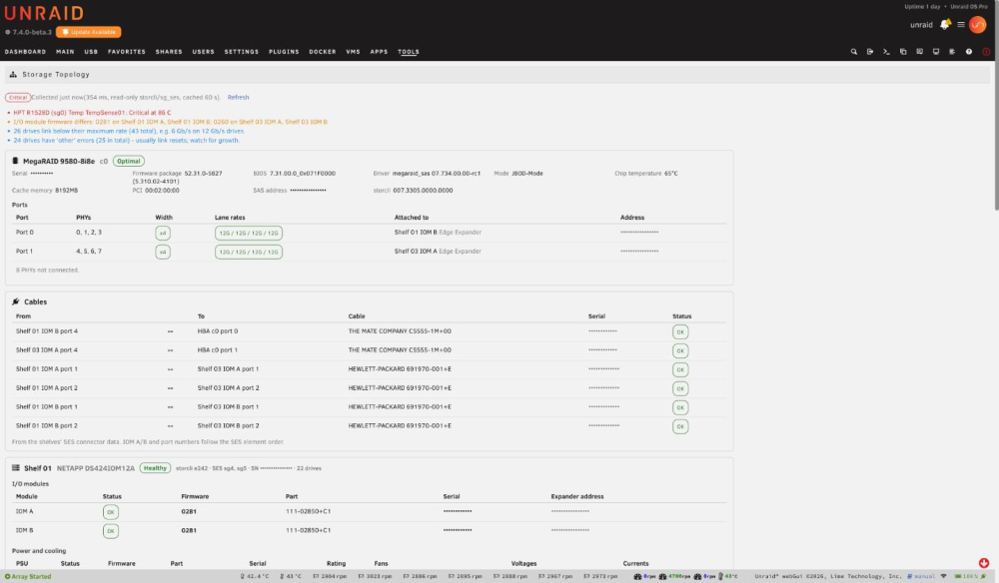The image size is (999, 583).
Task: Open the Dashboard menu
Action: 26,52
